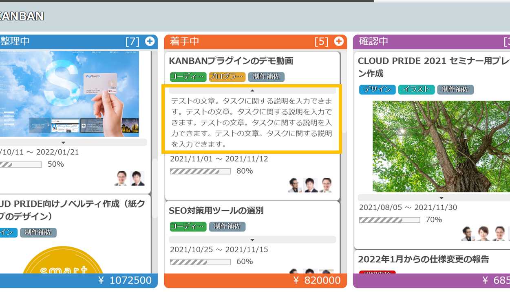Viewport: 510px width, 292px height.
Task: Click first avatar on the 50% card
Action: click(x=121, y=178)
